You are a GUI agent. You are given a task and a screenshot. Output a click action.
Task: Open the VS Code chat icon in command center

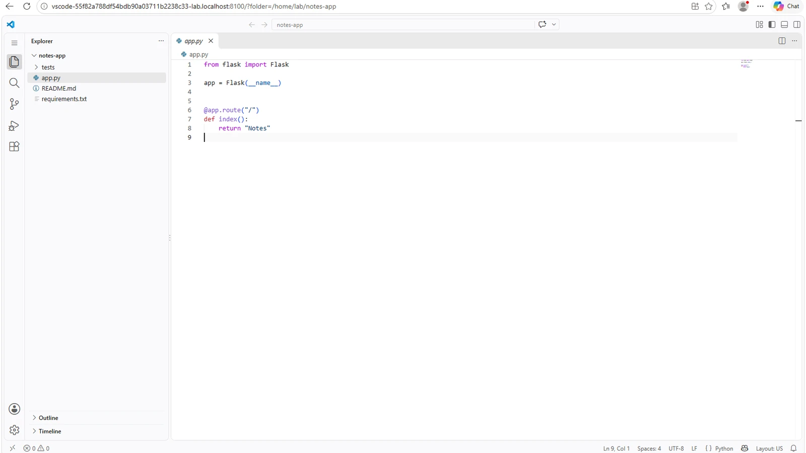[x=542, y=24]
